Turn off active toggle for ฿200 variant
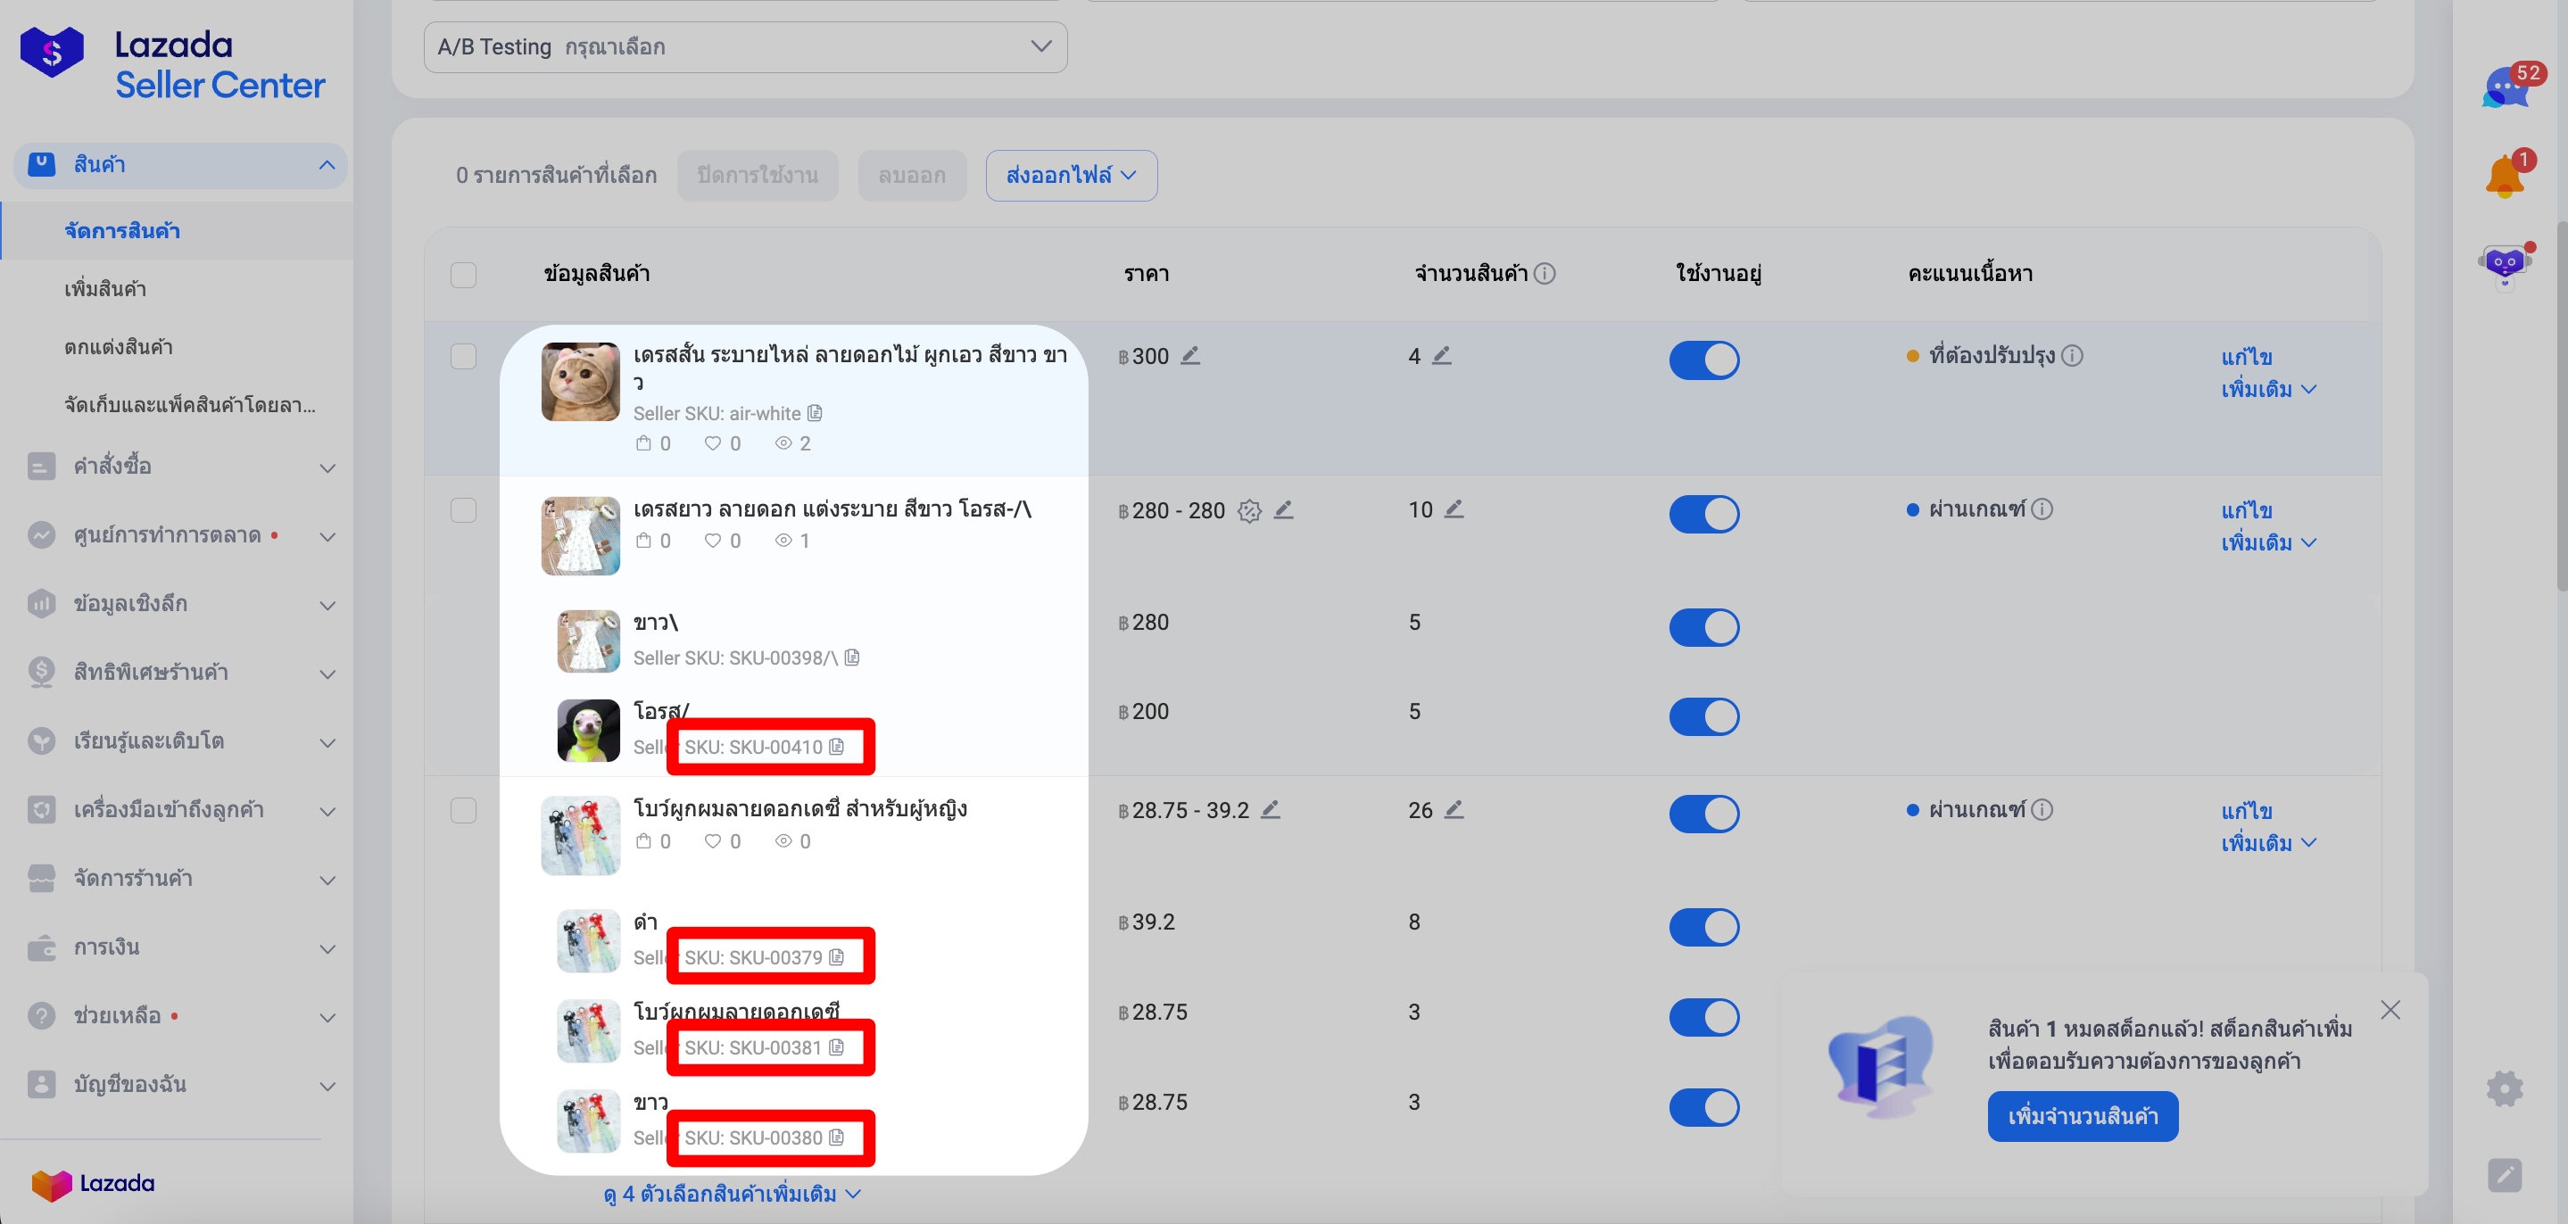The image size is (2568, 1224). (x=1703, y=715)
